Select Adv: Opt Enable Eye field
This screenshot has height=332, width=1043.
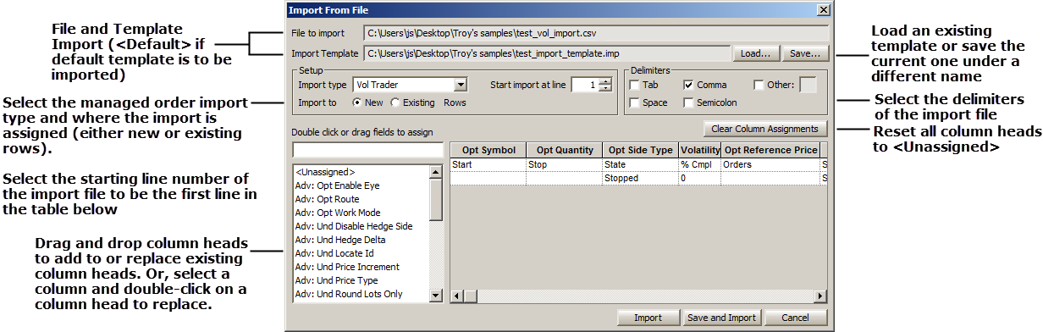[361, 185]
